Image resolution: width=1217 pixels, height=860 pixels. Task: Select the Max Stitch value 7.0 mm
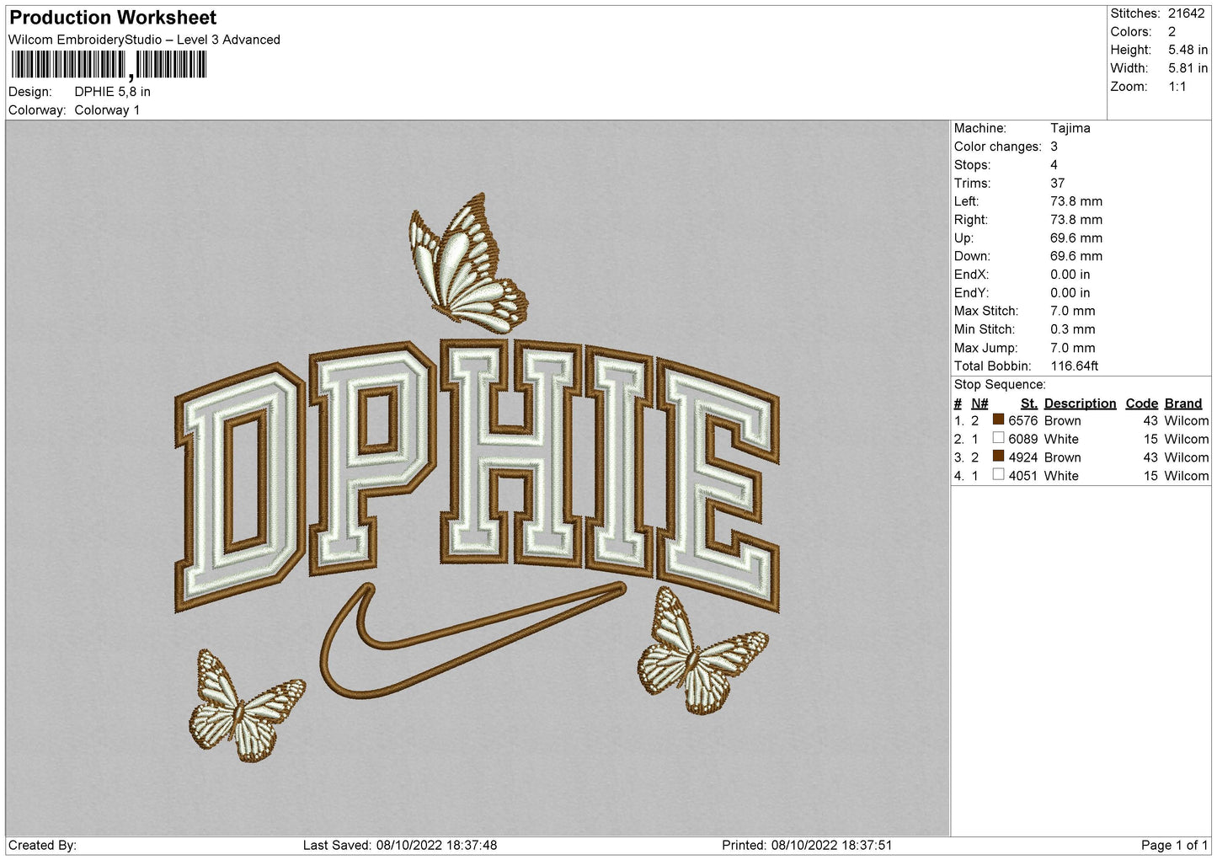pyautogui.click(x=1072, y=311)
